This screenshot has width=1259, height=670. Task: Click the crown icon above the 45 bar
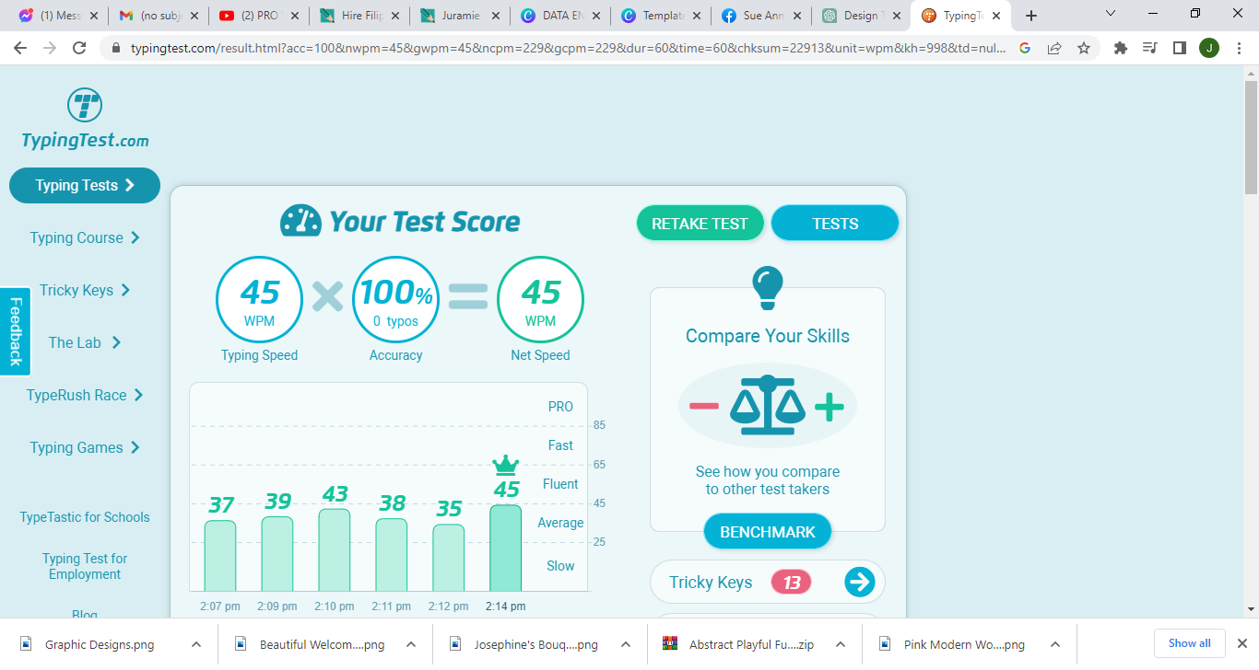click(506, 465)
